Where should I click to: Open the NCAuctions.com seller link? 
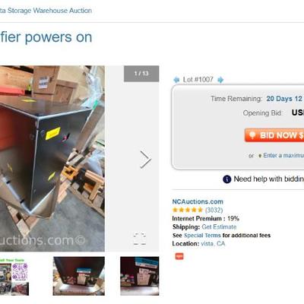pyautogui.click(x=198, y=201)
